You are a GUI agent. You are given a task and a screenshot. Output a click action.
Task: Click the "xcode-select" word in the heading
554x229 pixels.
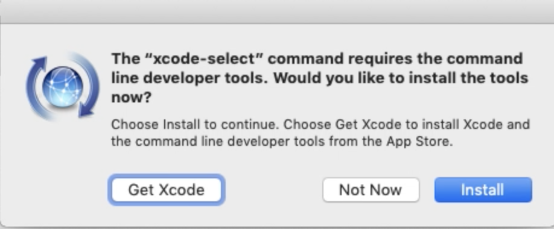click(x=204, y=58)
